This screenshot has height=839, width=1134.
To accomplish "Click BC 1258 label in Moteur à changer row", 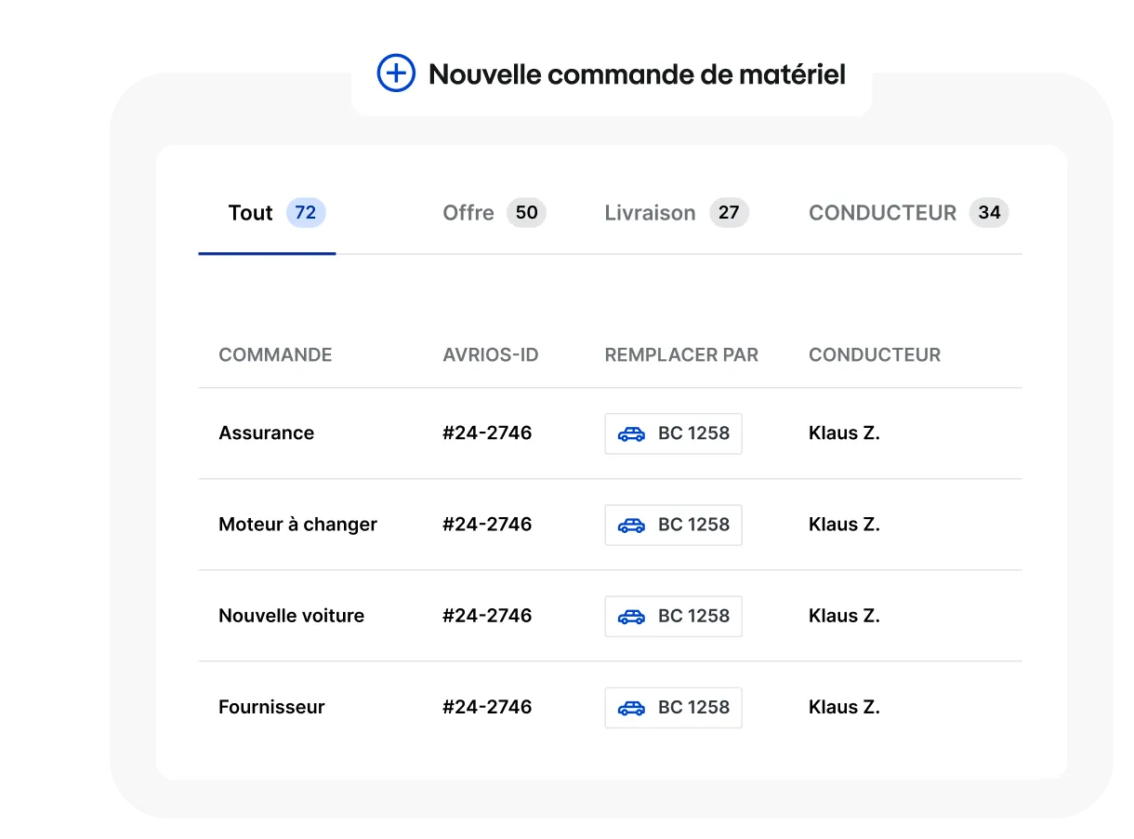I will coord(693,525).
